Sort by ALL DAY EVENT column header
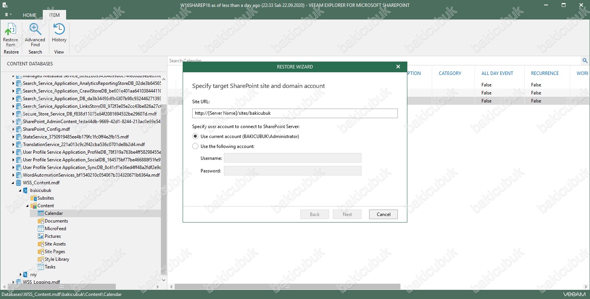The height and width of the screenshot is (299, 590). tap(497, 73)
